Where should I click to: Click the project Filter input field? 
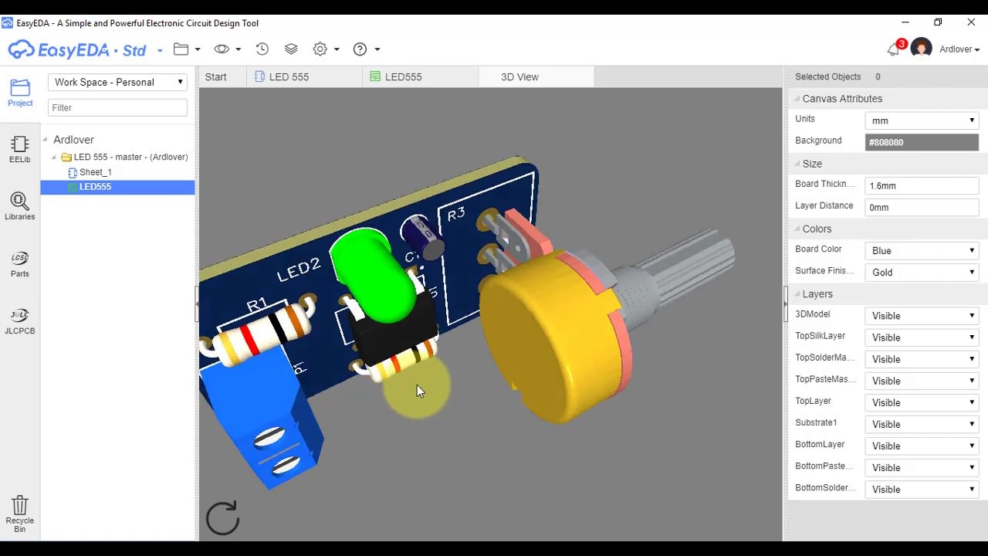point(117,107)
